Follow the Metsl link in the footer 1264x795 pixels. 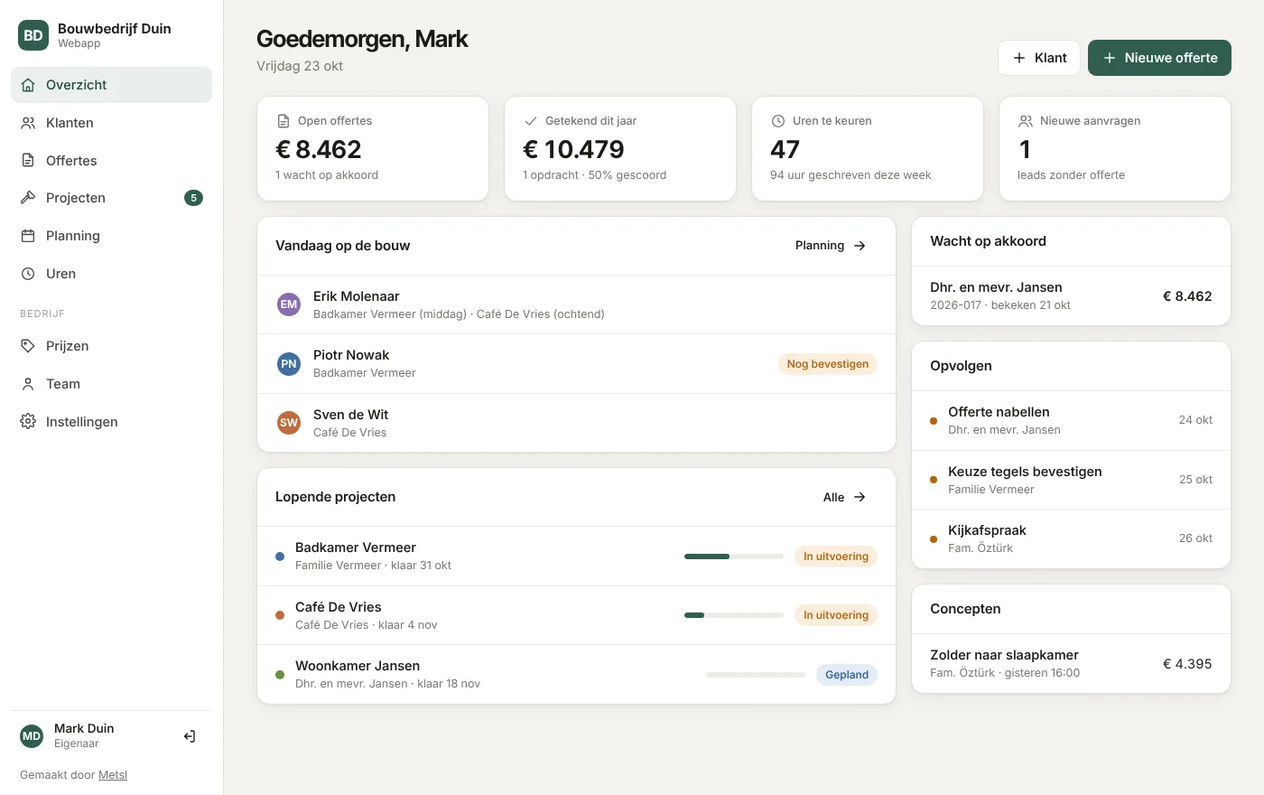(x=113, y=775)
